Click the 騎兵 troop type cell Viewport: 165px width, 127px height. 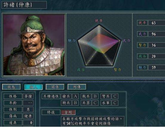[66, 103]
